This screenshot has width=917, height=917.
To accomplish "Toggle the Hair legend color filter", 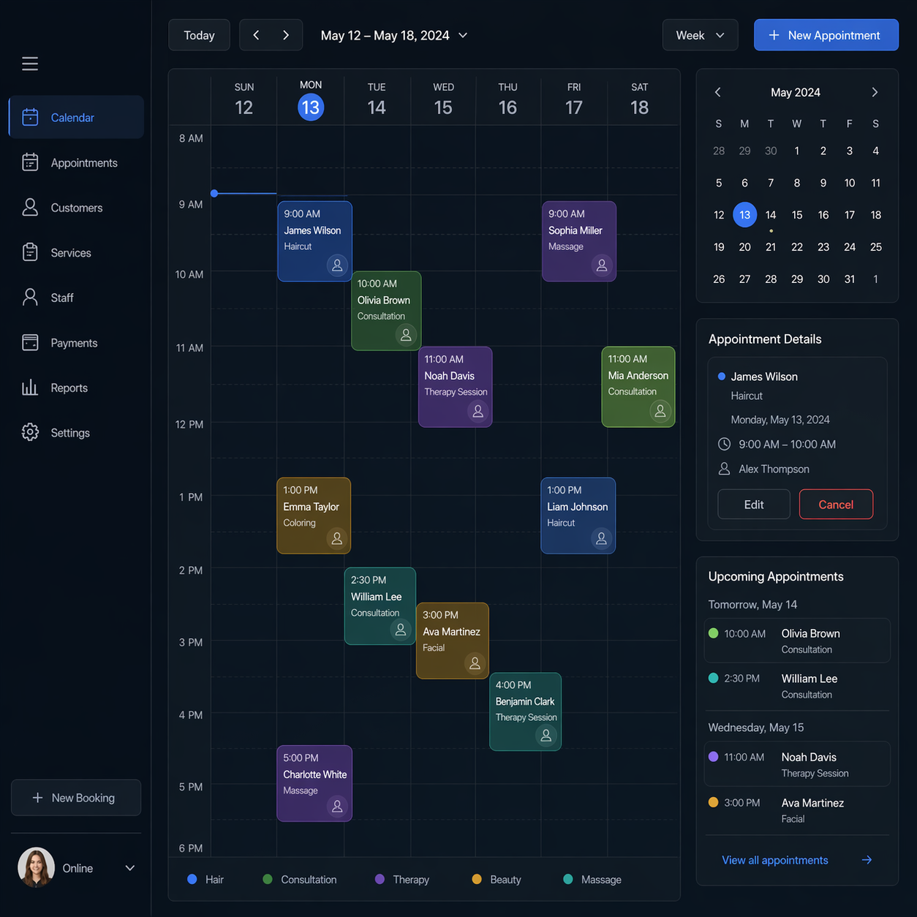I will click(192, 879).
